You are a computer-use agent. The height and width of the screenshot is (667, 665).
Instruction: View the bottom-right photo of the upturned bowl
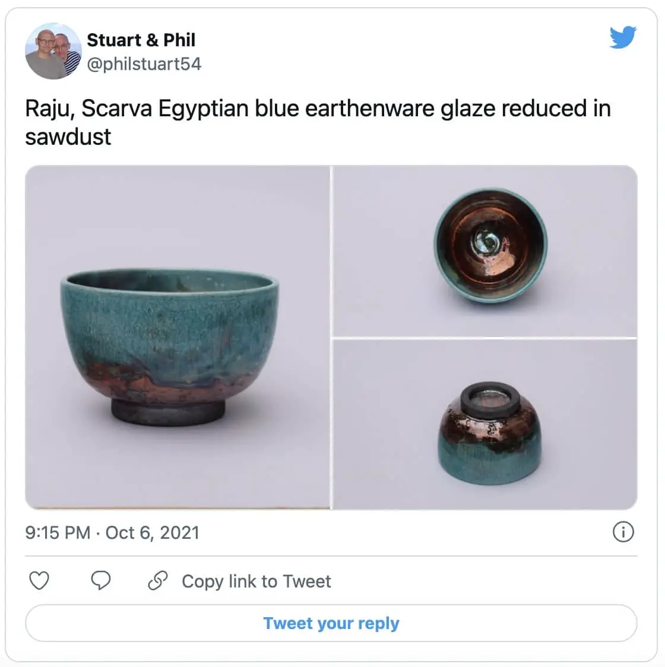[488, 425]
